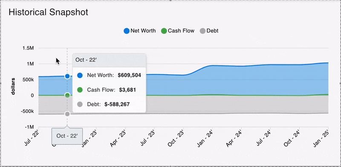Viewport: 341px width, 167px height.
Task: Click the Historical Snapshot heading
Action: pos(48,12)
